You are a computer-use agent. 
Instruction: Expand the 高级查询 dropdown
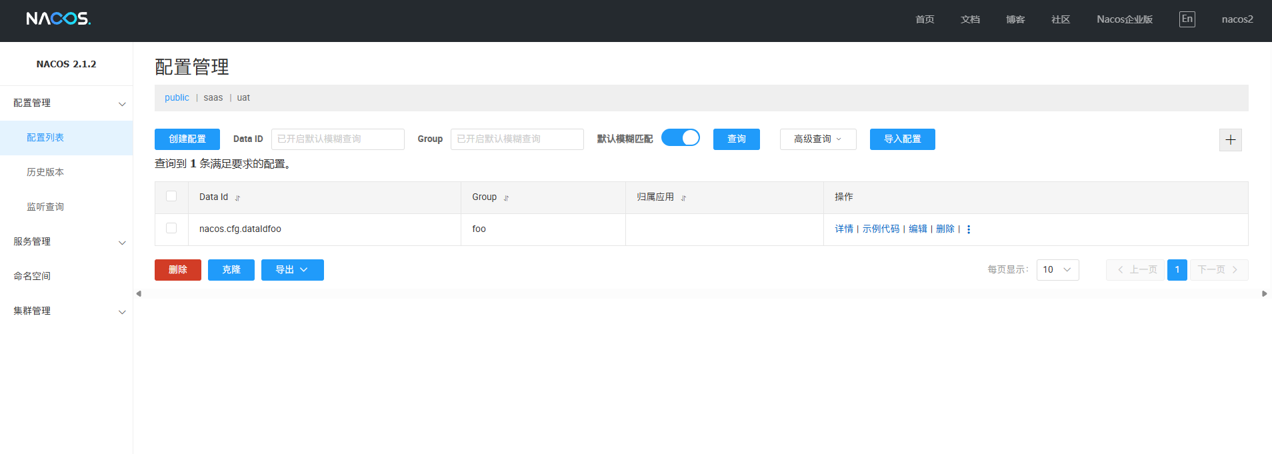pyautogui.click(x=817, y=139)
